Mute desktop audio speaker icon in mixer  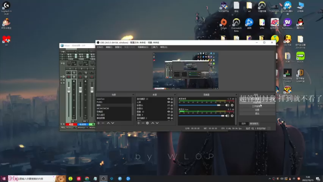pyautogui.click(x=227, y=105)
